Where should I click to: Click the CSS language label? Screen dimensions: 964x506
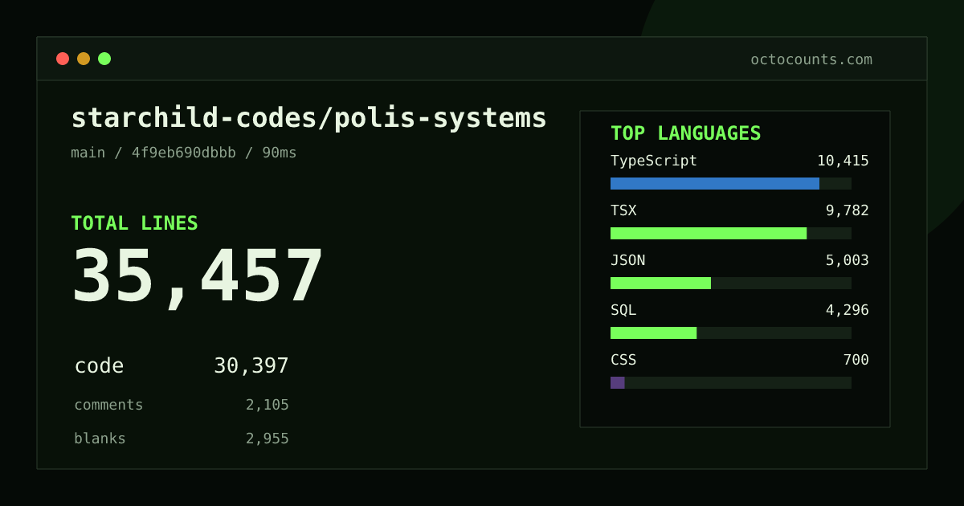click(623, 360)
